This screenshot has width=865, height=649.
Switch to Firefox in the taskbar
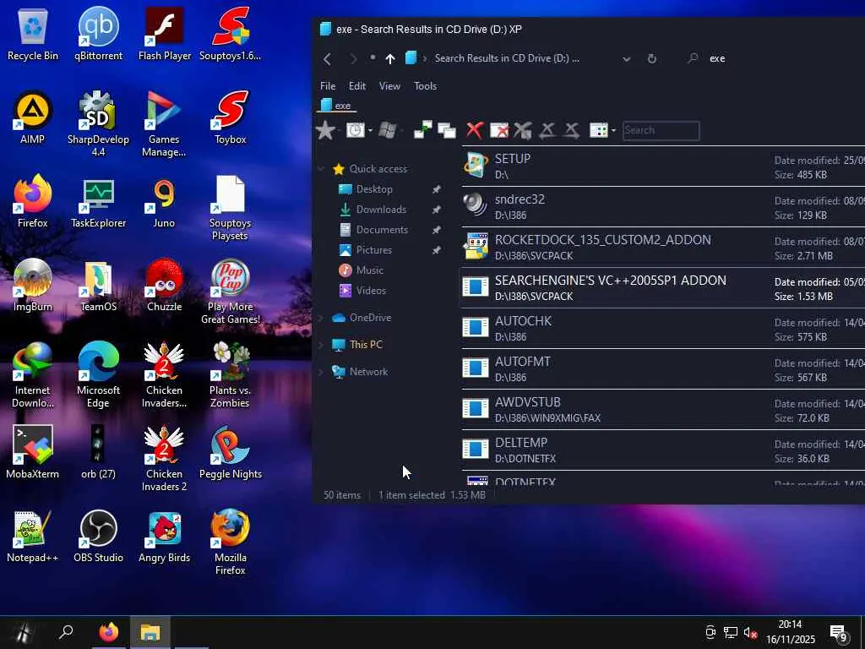(109, 632)
